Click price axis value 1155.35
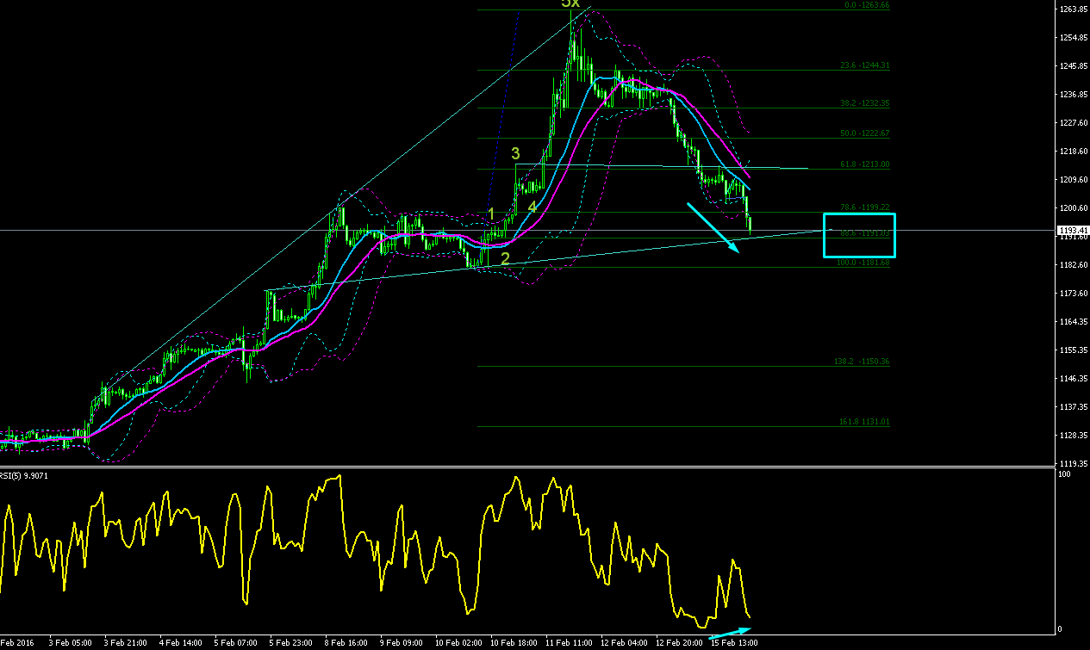 pyautogui.click(x=1073, y=350)
